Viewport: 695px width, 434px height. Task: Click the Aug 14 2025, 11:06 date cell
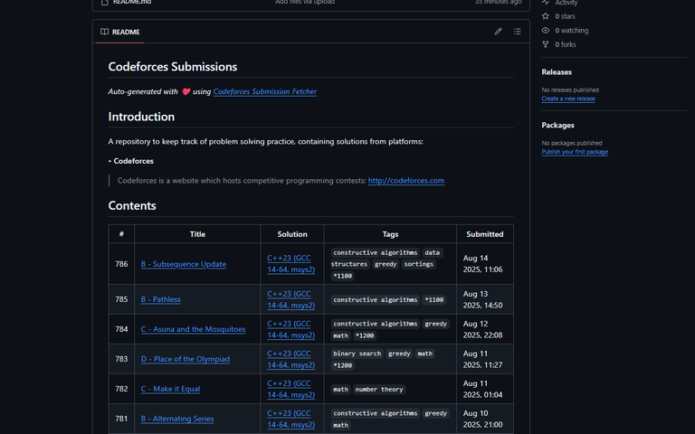tap(485, 264)
